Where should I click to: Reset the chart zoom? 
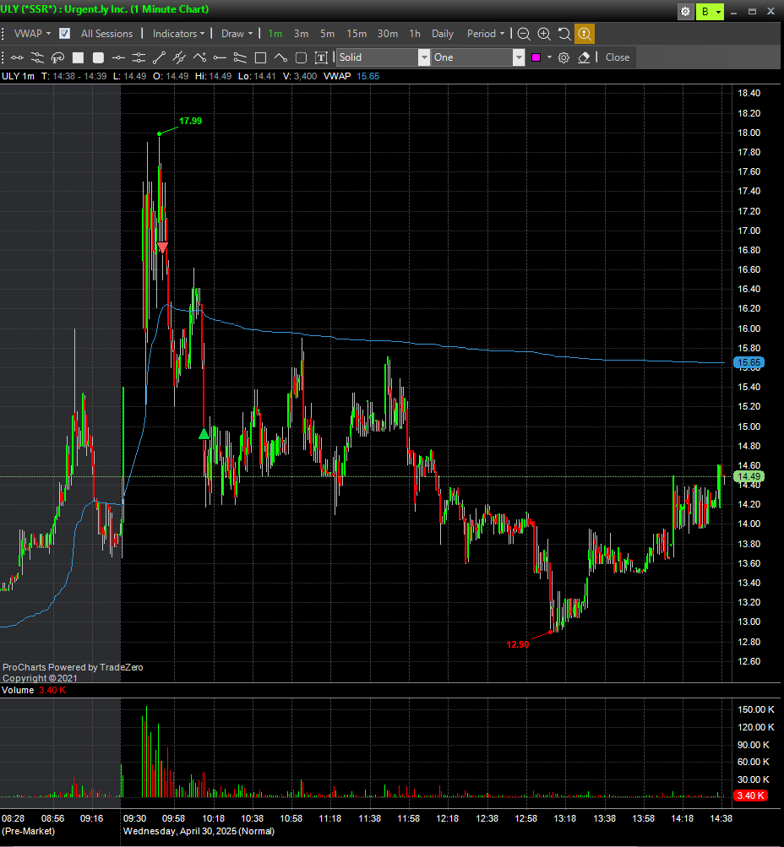tap(564, 34)
